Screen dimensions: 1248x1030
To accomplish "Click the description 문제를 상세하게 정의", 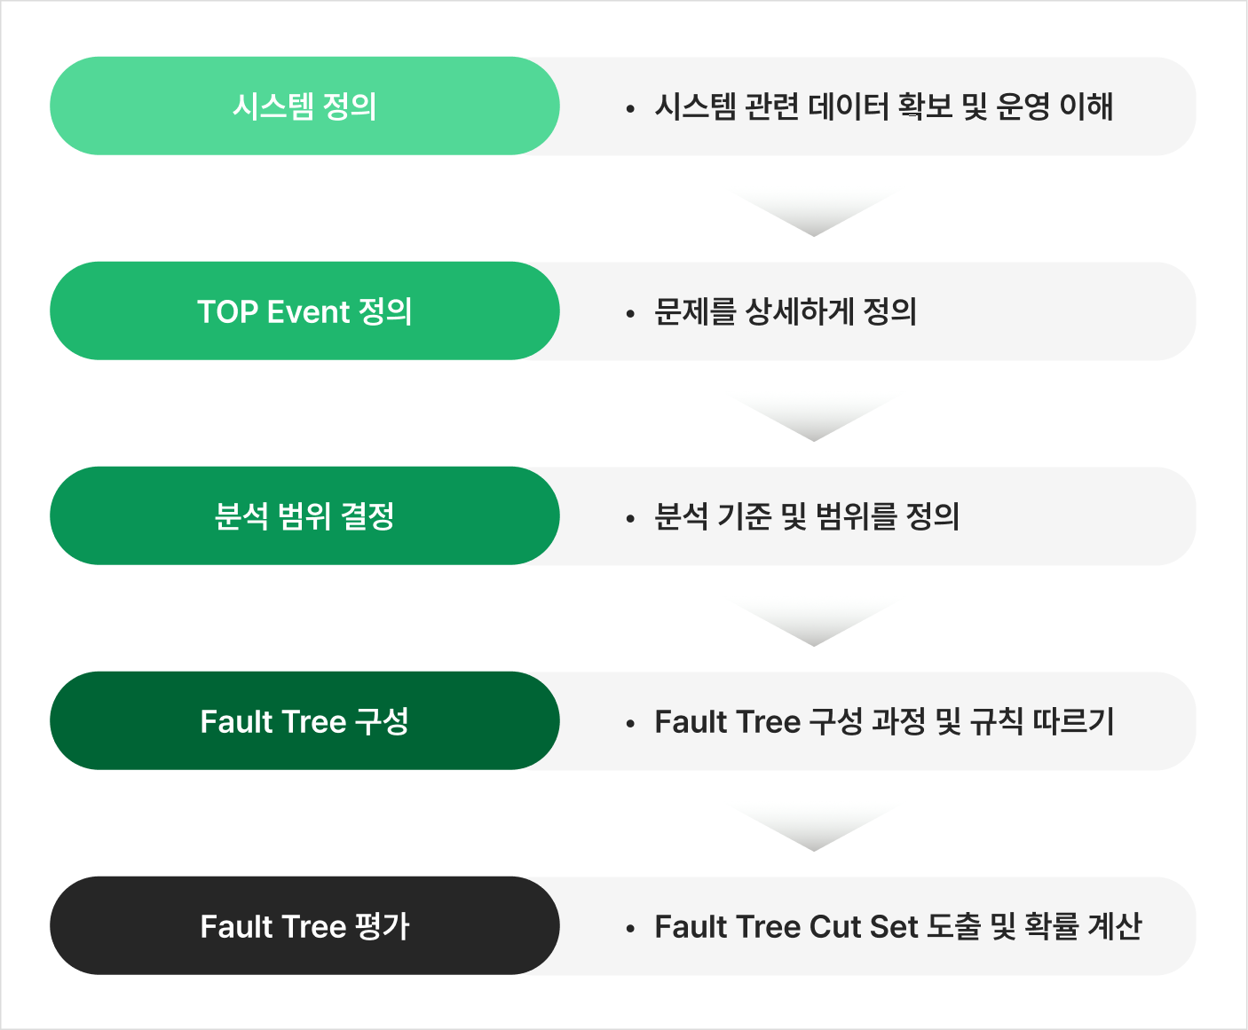I will click(785, 312).
